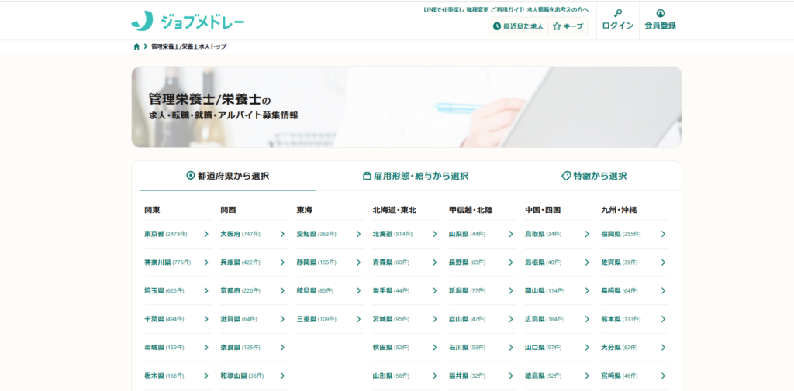The image size is (794, 391).
Task: Open 山形県 job listings
Action: 406,376
